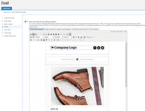The height and width of the screenshot is (111, 145).
Task: Insert a bulleted list
Action: pyautogui.click(x=46, y=34)
